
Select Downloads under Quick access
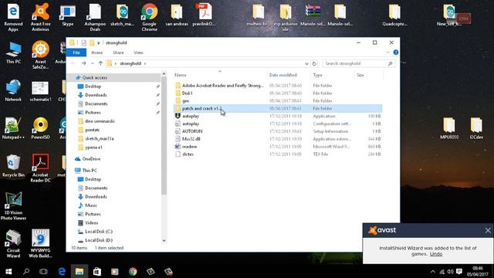point(96,95)
